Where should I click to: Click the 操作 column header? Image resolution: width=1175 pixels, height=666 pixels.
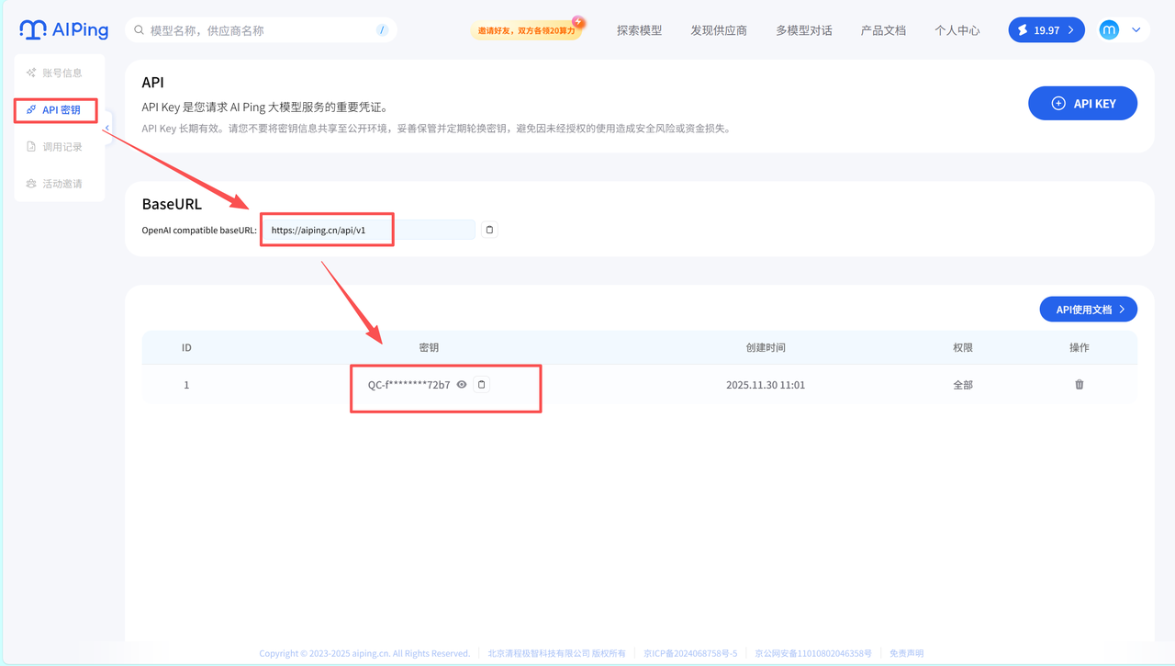1080,348
